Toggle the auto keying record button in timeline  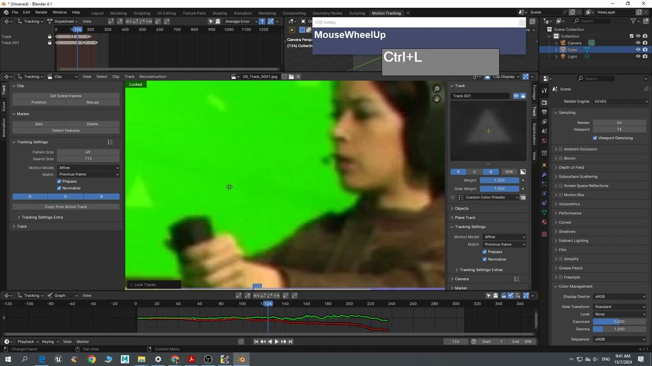coord(241,342)
